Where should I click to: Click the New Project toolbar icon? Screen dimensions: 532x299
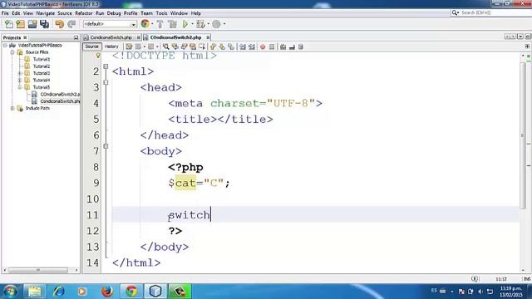pos(21,24)
